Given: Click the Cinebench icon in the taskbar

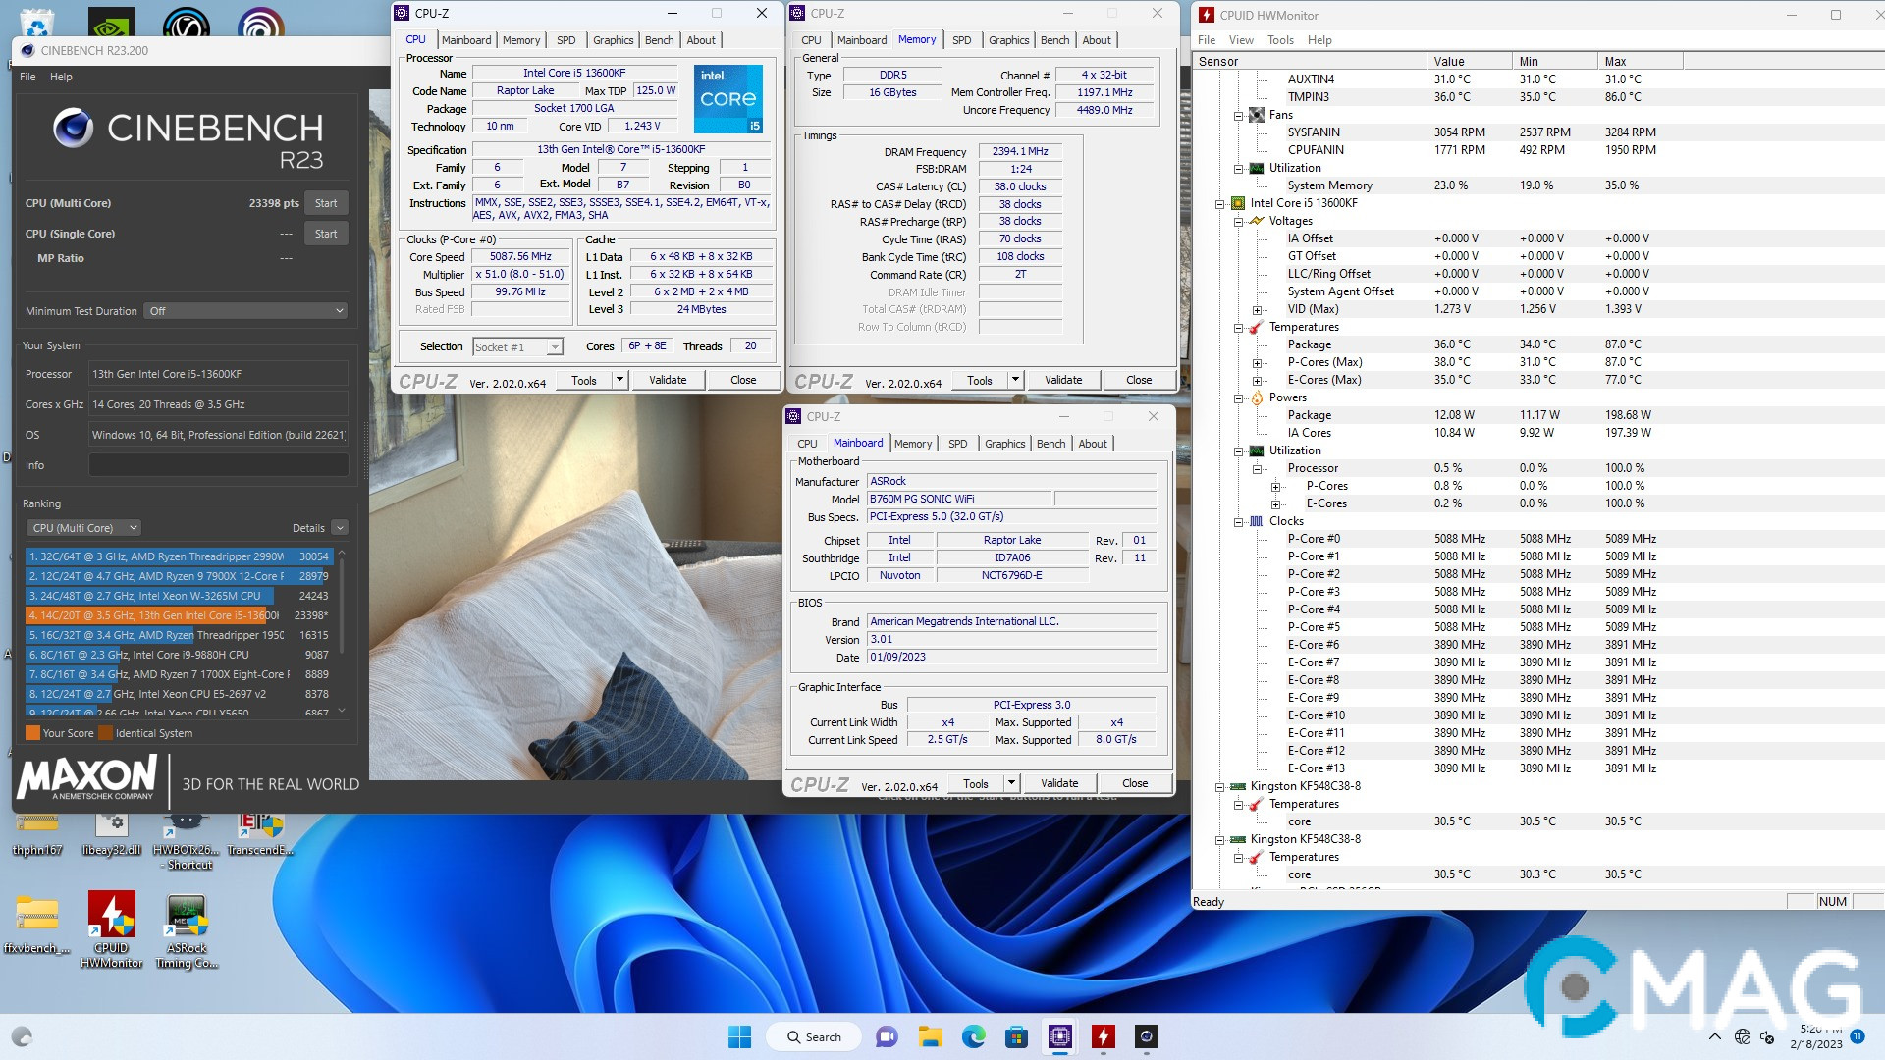Looking at the screenshot, I should tap(1146, 1036).
